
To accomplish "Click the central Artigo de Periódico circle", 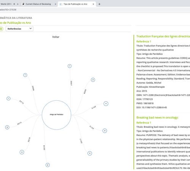I will tap(57, 115).
